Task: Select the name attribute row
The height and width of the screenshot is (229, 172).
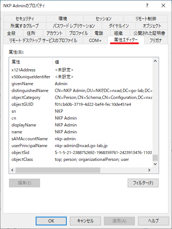Action: (x=81, y=132)
